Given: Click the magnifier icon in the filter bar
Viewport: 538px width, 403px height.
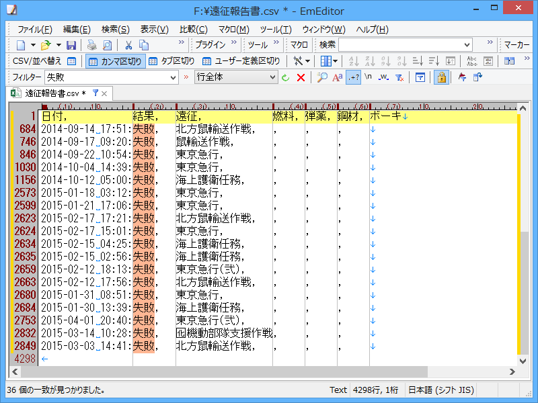Looking at the screenshot, I should 323,77.
